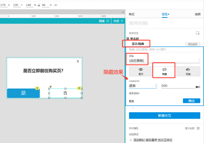Click the 确定 confirm button
This screenshot has height=143, width=204.
pyautogui.click(x=191, y=101)
